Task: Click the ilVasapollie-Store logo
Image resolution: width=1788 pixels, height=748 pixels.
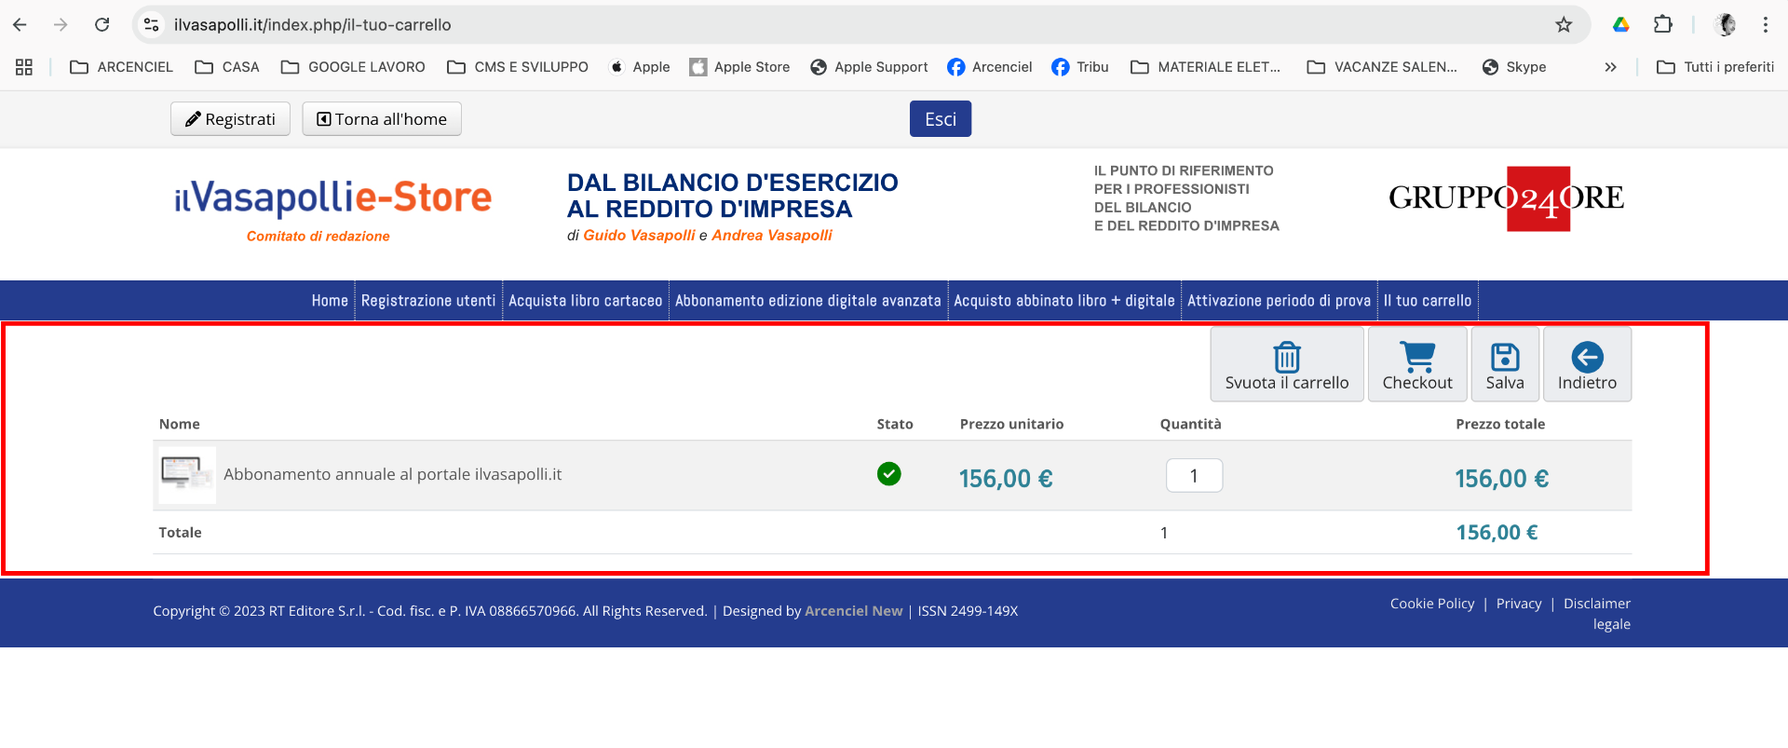Action: (x=332, y=198)
